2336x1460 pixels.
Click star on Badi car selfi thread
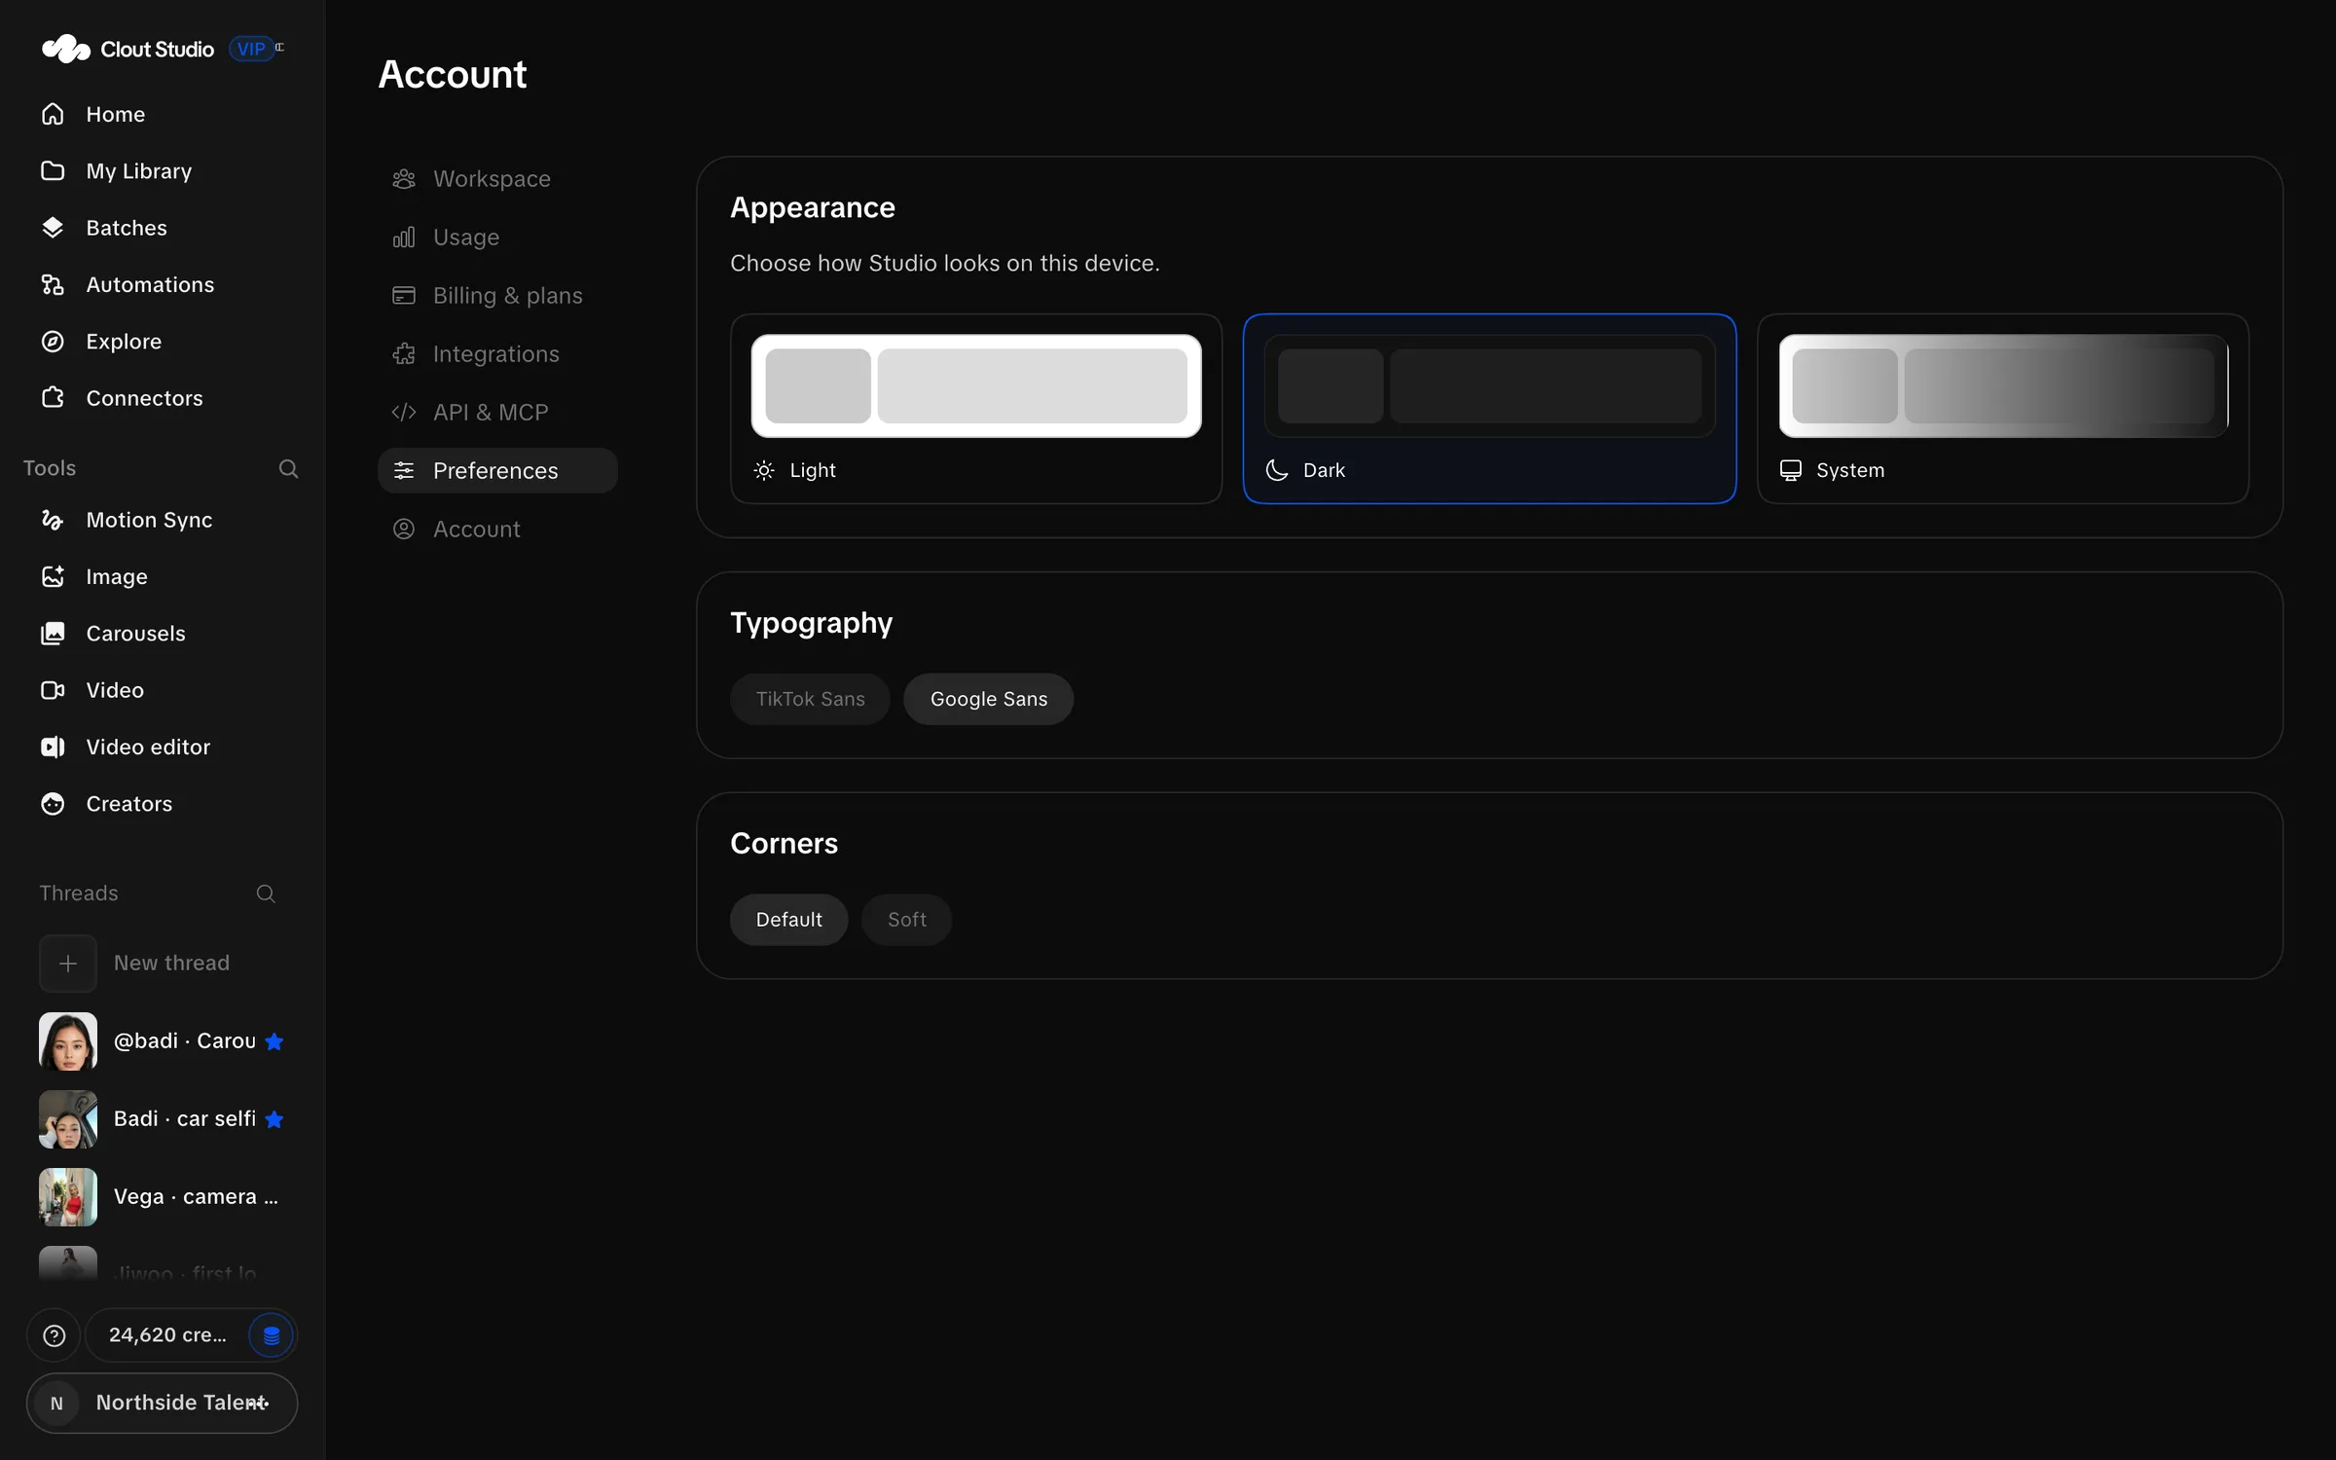pos(274,1119)
